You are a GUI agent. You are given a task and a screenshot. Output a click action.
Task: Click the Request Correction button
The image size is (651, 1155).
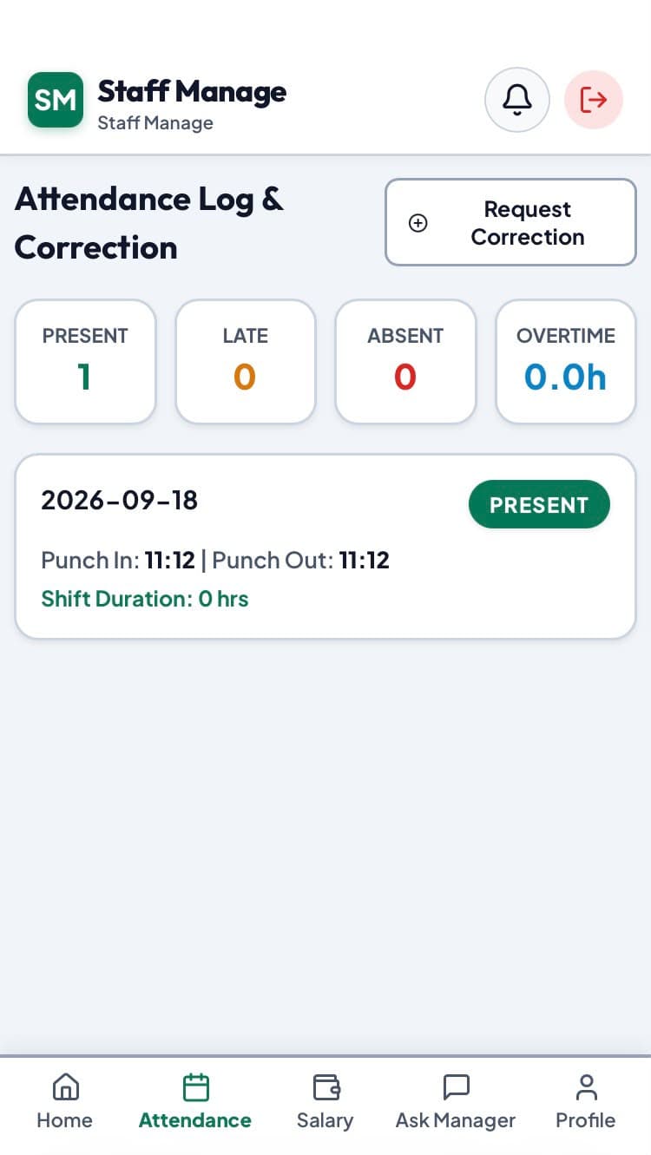tap(511, 222)
